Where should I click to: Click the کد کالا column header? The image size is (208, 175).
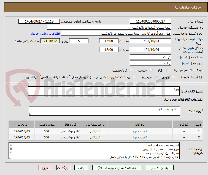tap(183, 125)
